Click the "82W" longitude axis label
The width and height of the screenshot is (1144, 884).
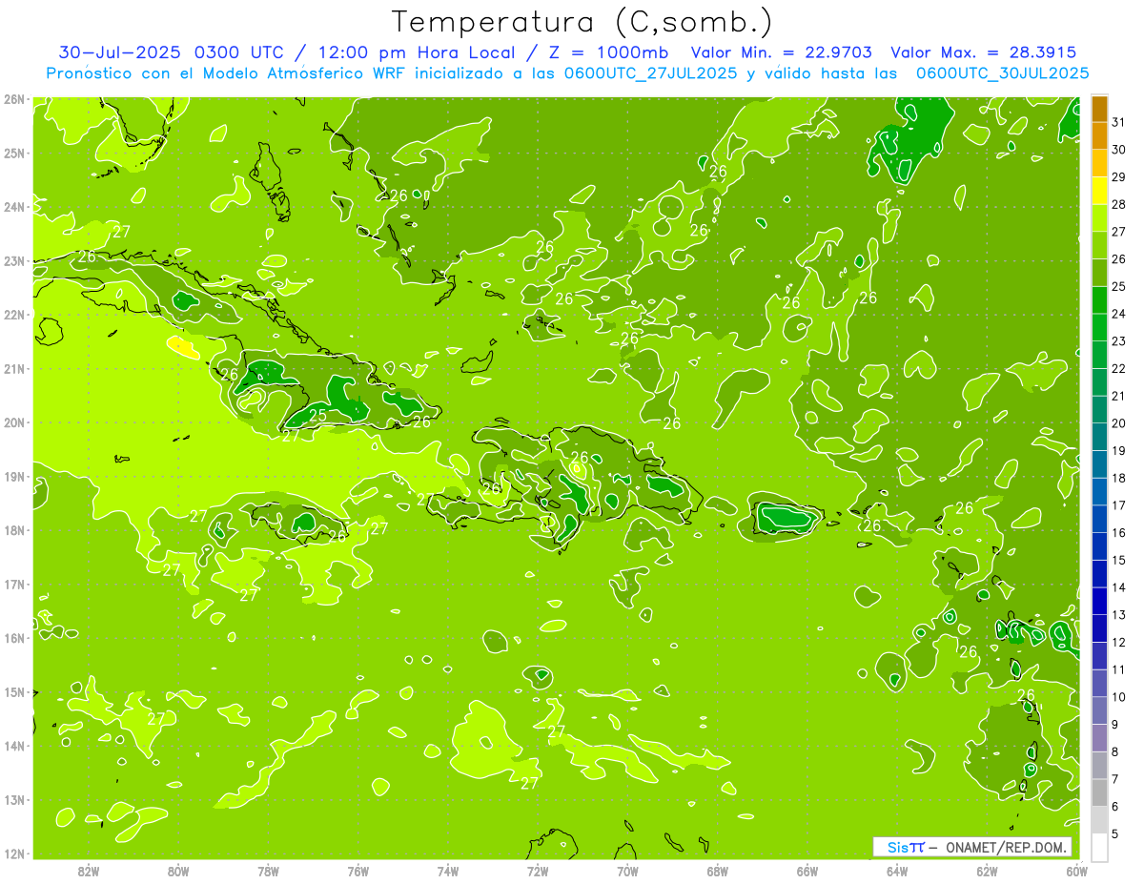click(89, 871)
